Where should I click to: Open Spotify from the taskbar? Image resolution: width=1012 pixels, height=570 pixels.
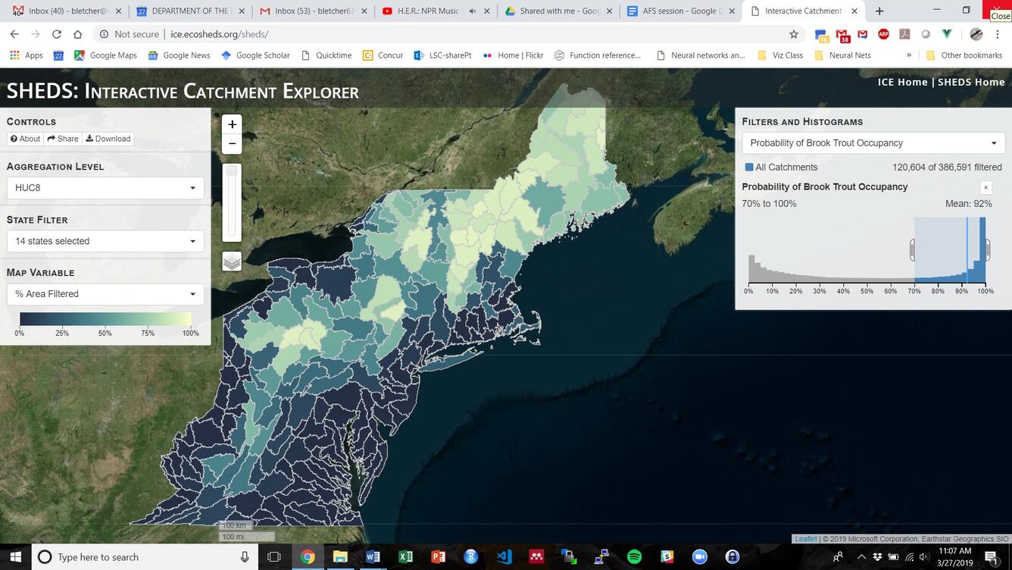pyautogui.click(x=633, y=557)
